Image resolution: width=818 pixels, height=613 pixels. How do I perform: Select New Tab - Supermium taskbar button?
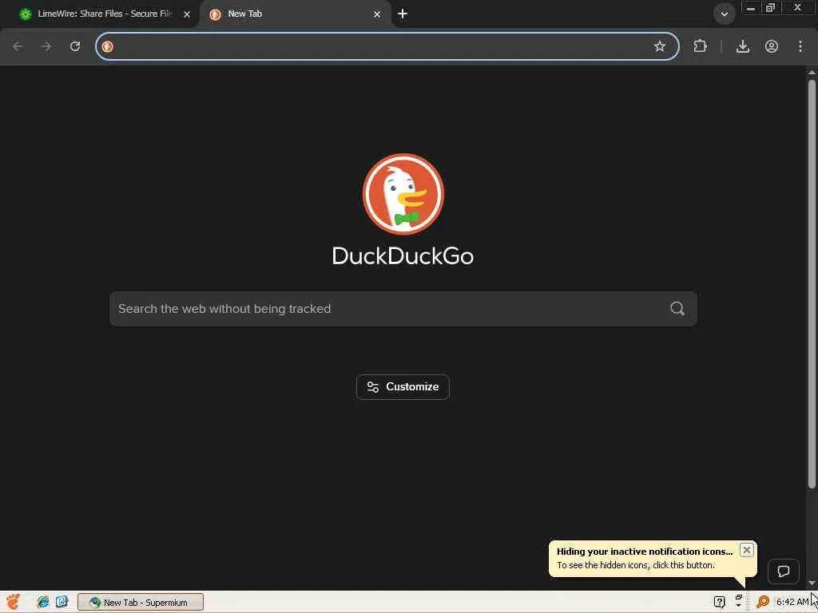[x=141, y=602]
